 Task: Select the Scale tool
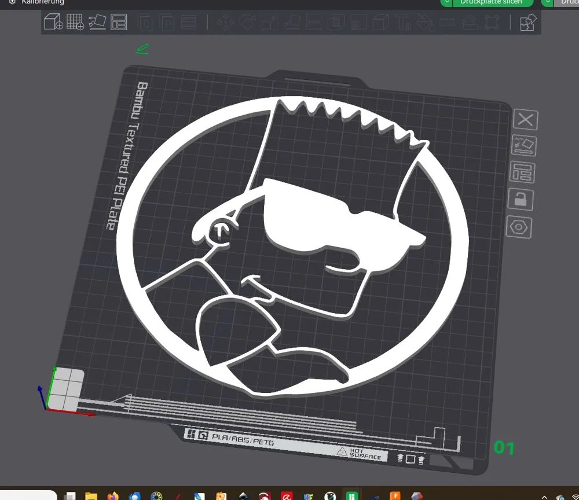point(270,22)
